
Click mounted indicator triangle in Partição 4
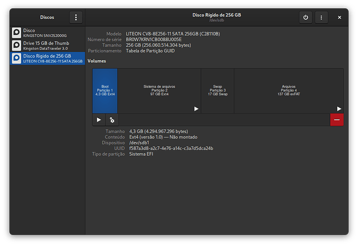(x=339, y=108)
